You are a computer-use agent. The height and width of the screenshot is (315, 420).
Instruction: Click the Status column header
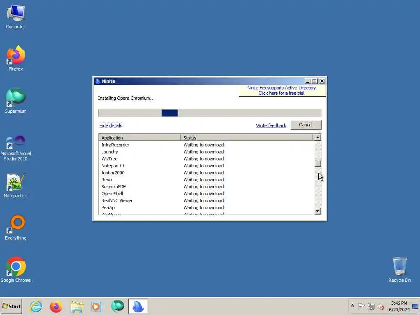tap(247, 138)
